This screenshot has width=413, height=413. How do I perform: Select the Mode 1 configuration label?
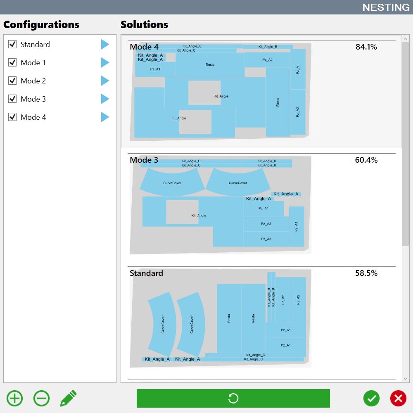point(33,63)
